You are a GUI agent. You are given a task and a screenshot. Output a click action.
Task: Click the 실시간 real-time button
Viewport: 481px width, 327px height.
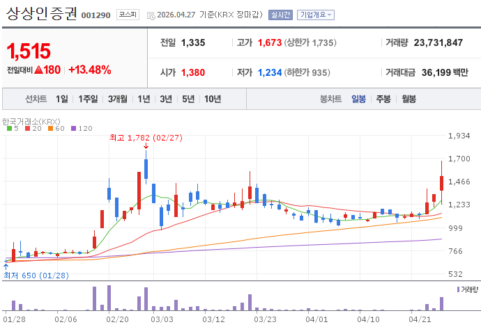(280, 15)
